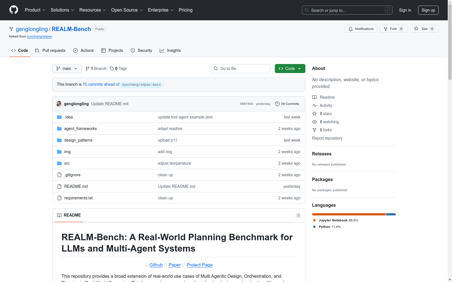Image resolution: width=452 pixels, height=282 pixels.
Task: Switch to the Code tab
Action: pyautogui.click(x=20, y=50)
